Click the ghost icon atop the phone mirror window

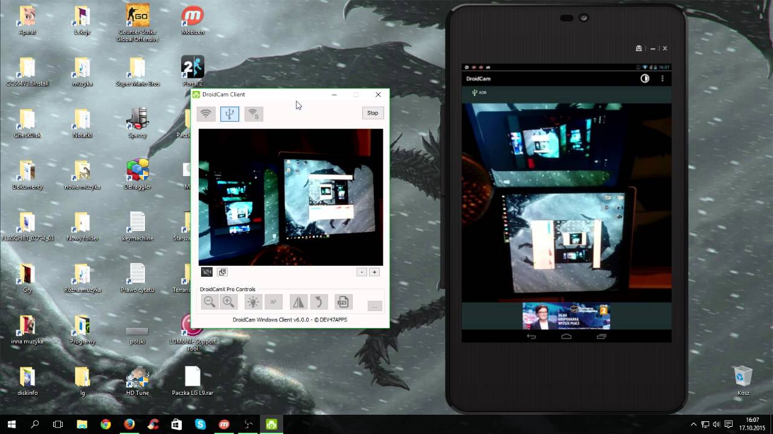point(639,48)
